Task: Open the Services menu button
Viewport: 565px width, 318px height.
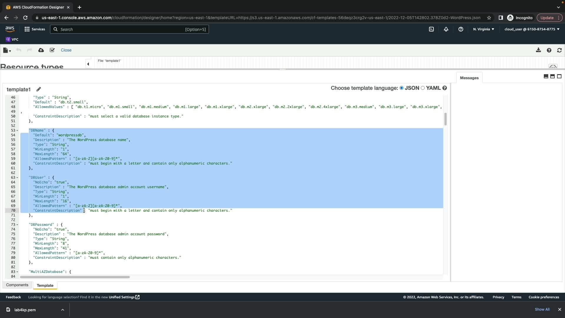Action: 35,29
